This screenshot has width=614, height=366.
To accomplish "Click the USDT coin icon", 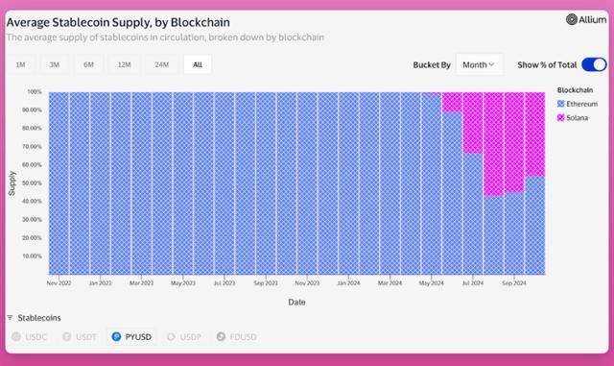I will pyautogui.click(x=67, y=336).
